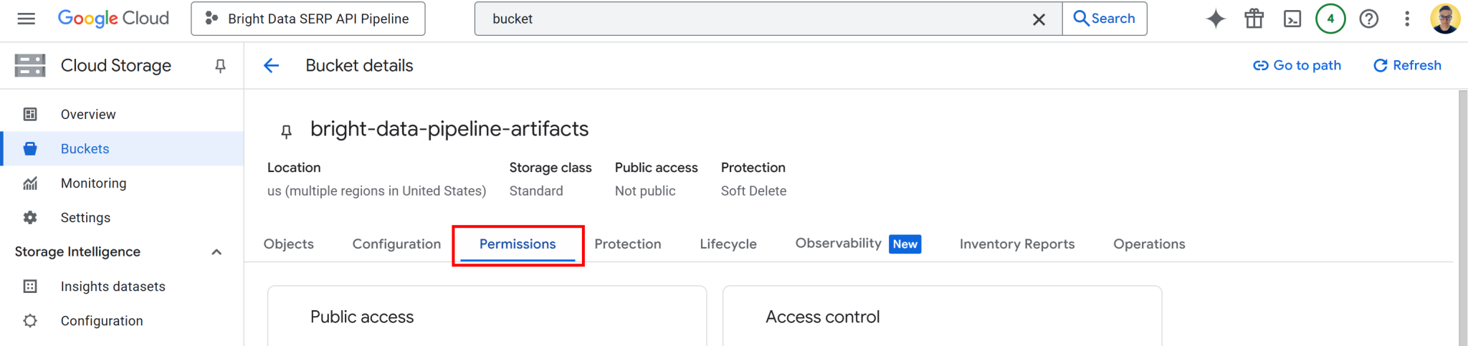Open the free trial gift icon
This screenshot has height=346, width=1468.
tap(1254, 19)
